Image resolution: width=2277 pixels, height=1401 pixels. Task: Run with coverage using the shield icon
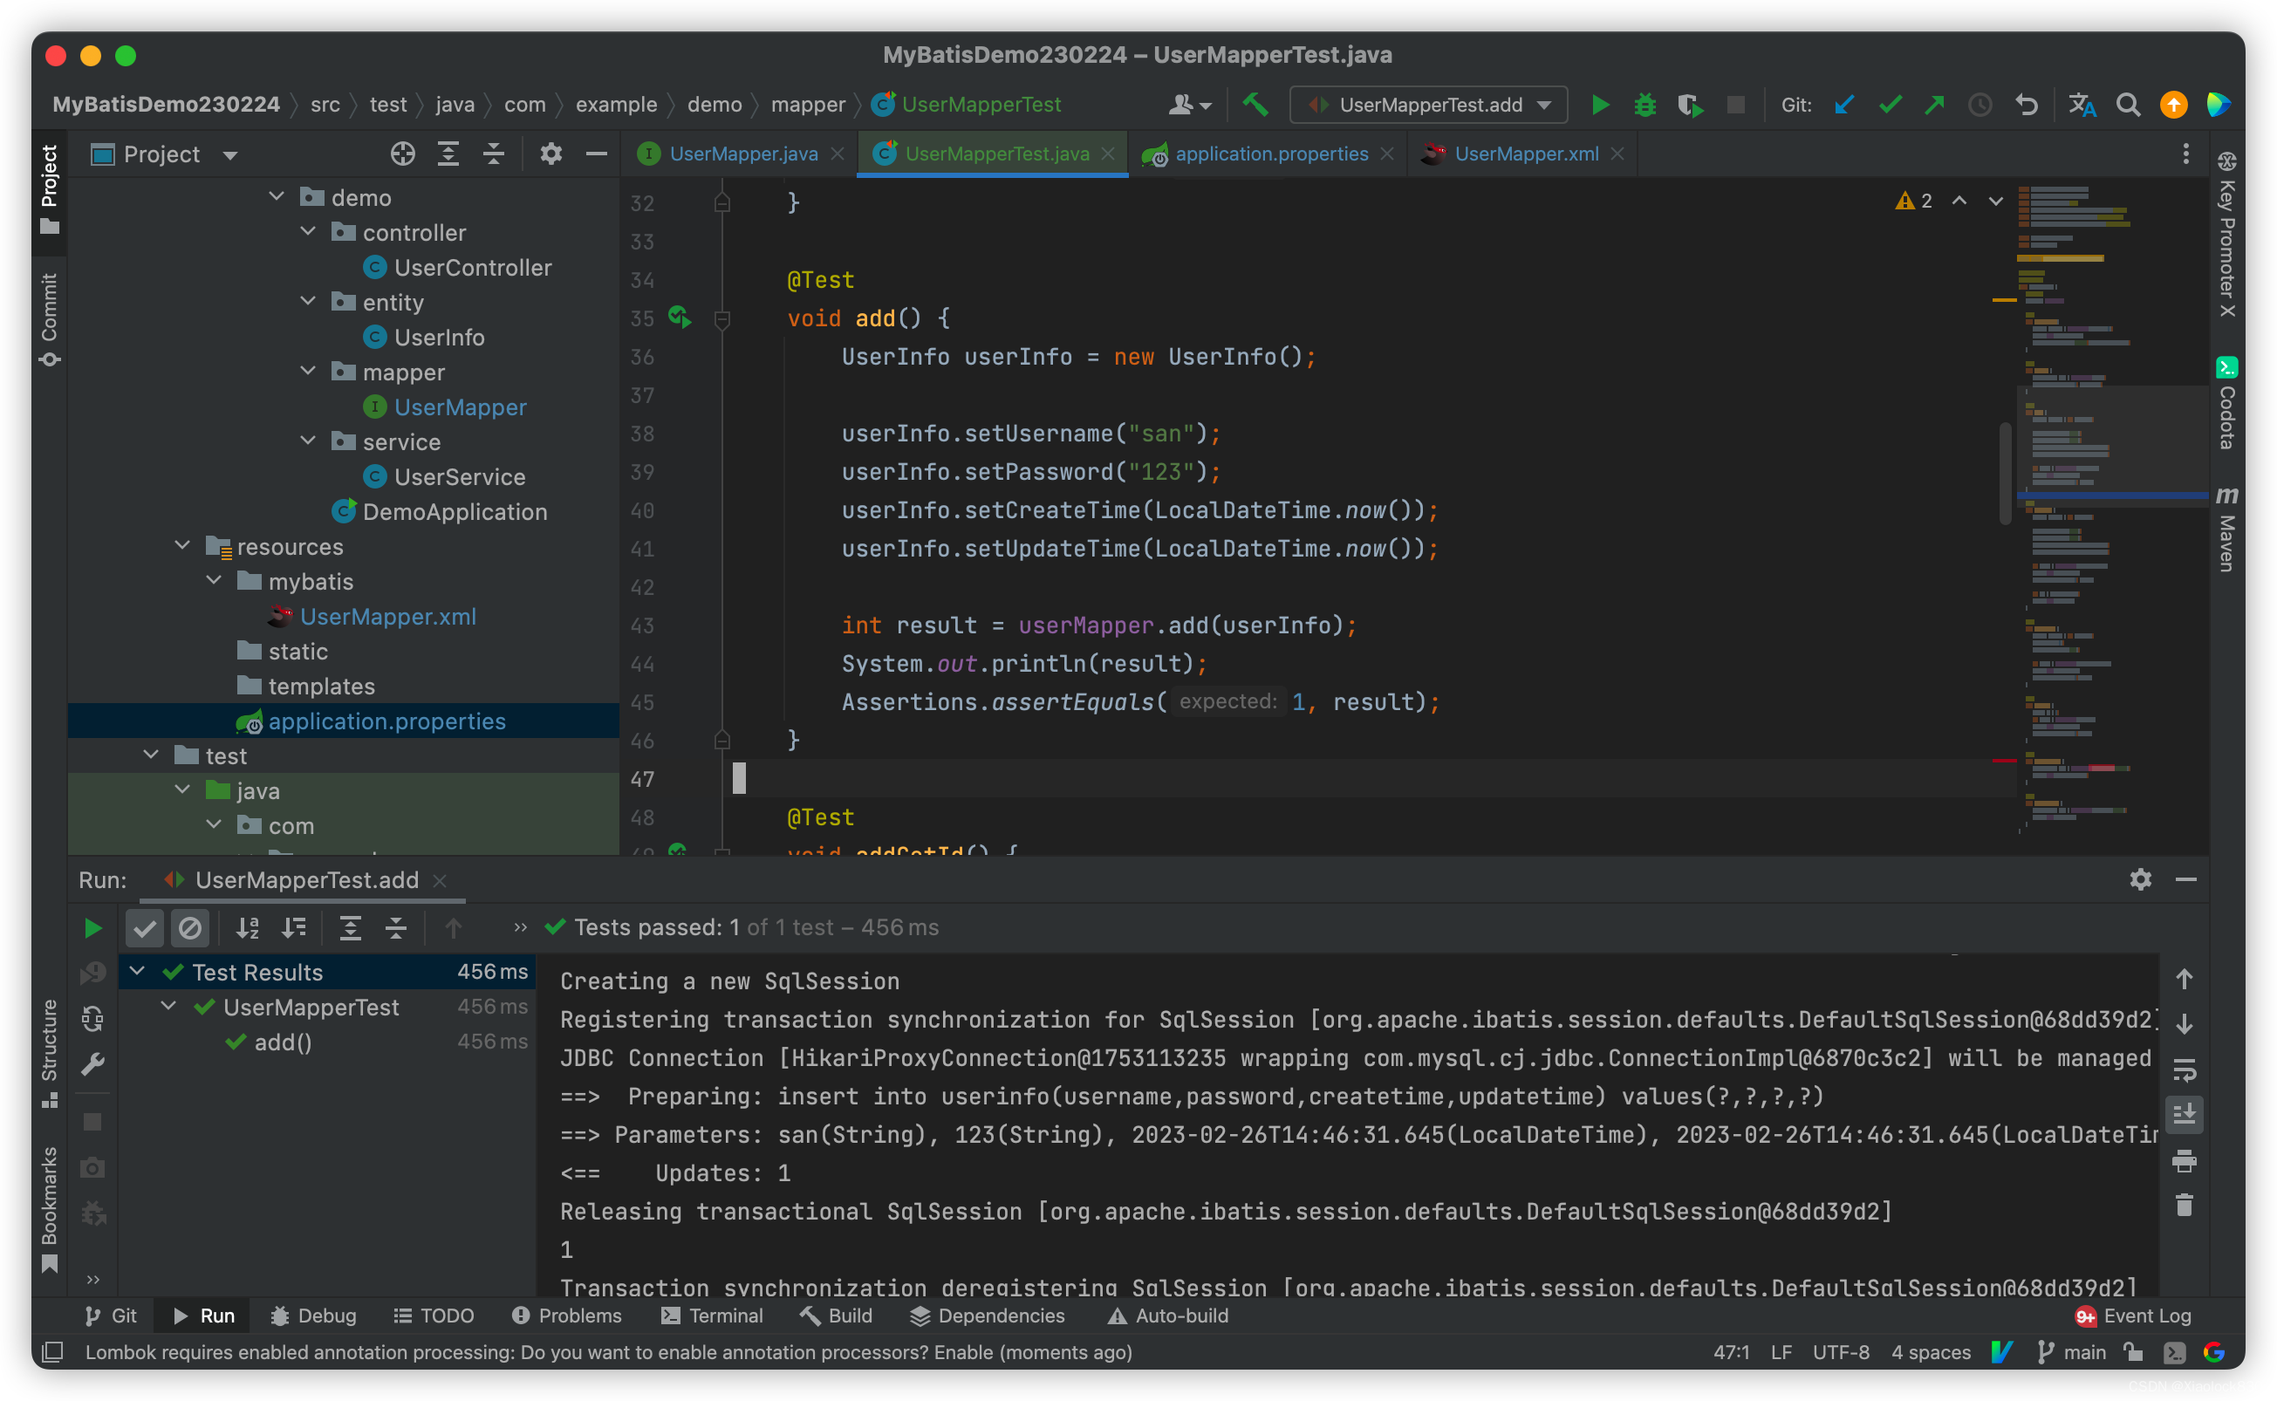coord(1691,105)
